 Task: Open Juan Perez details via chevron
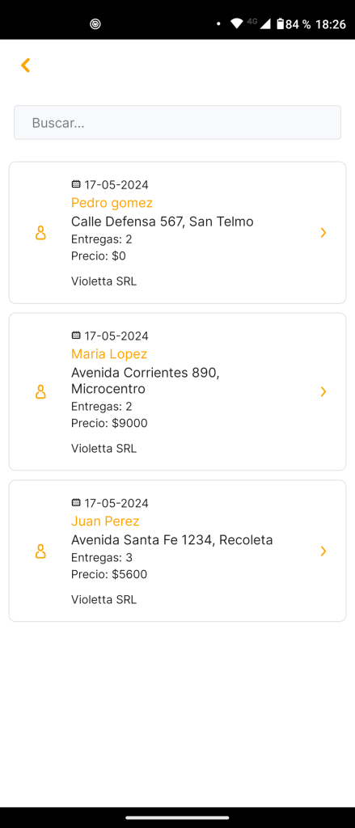[x=323, y=551]
